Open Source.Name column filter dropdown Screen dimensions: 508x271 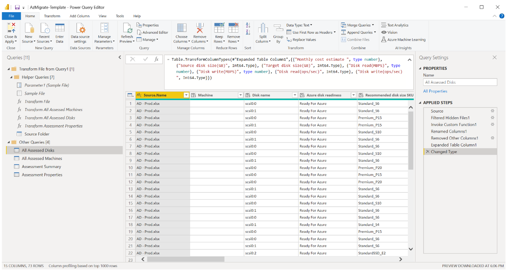[186, 95]
